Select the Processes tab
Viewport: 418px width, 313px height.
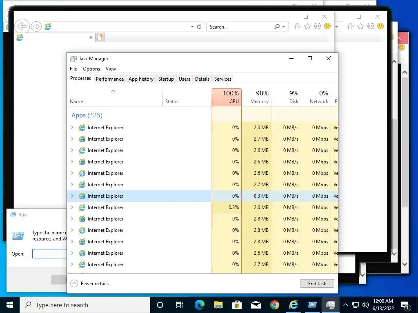tap(80, 78)
